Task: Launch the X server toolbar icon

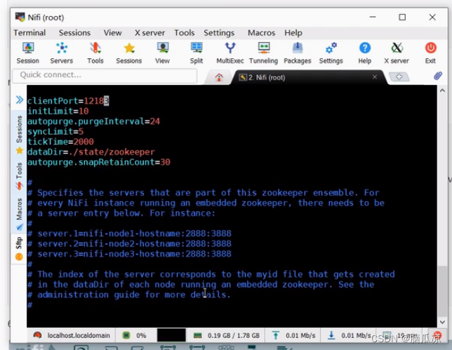Action: [397, 53]
